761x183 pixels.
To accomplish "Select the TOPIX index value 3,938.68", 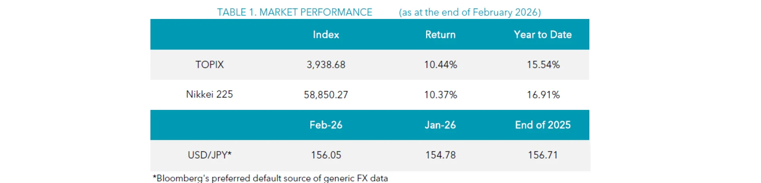I will [326, 65].
